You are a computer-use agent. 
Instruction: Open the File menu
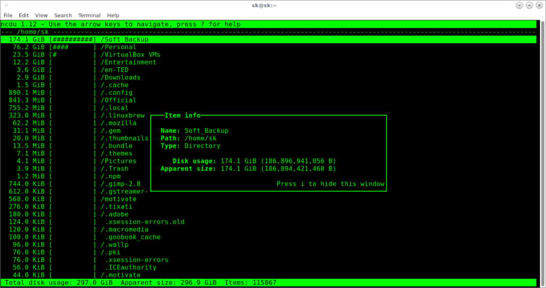[8, 15]
